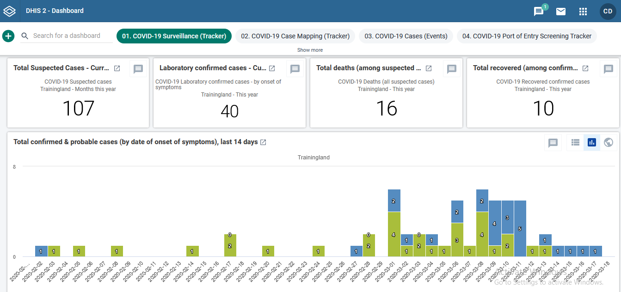Open the apps grid menu

point(583,11)
